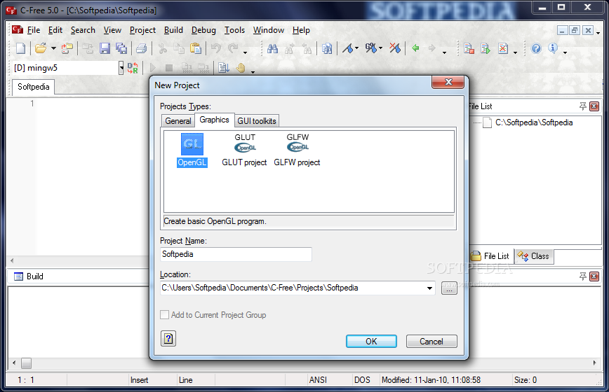609x392 pixels.
Task: Click the Save floppy disk icon
Action: click(x=105, y=48)
